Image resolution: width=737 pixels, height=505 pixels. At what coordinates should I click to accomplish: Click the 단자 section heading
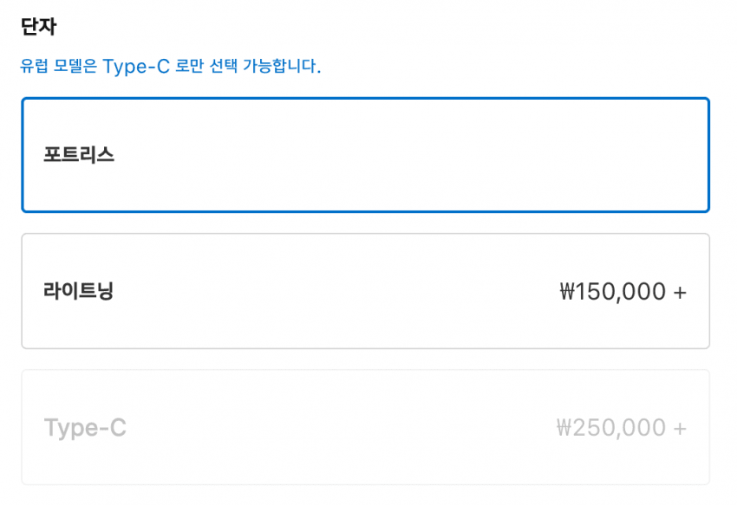pyautogui.click(x=38, y=27)
